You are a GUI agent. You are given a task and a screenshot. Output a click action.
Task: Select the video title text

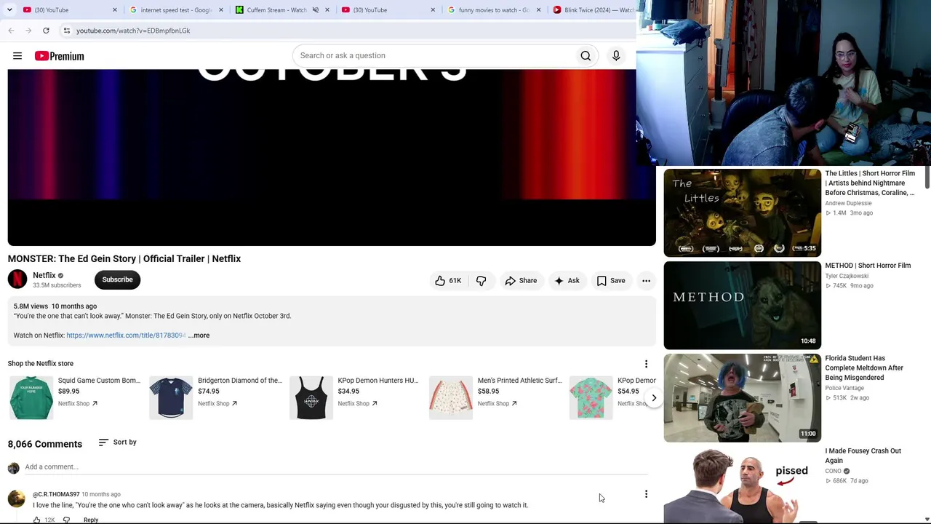pos(124,258)
